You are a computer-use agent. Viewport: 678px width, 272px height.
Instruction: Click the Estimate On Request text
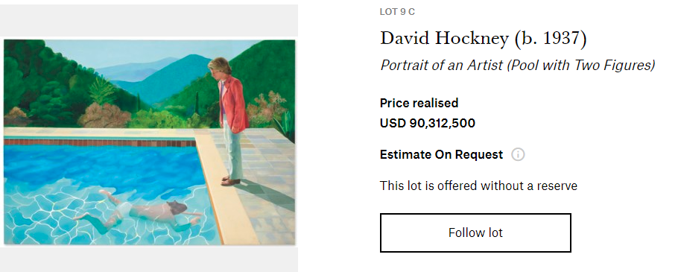coord(442,154)
